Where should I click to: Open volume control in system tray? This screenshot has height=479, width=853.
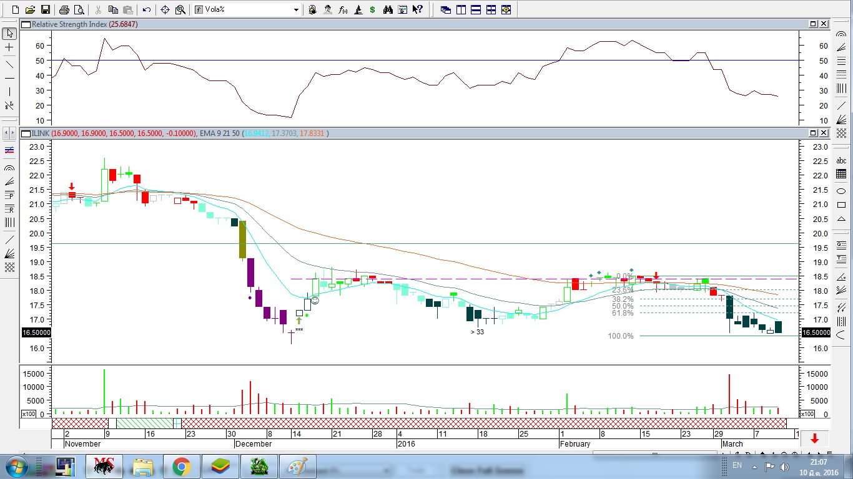click(x=784, y=467)
